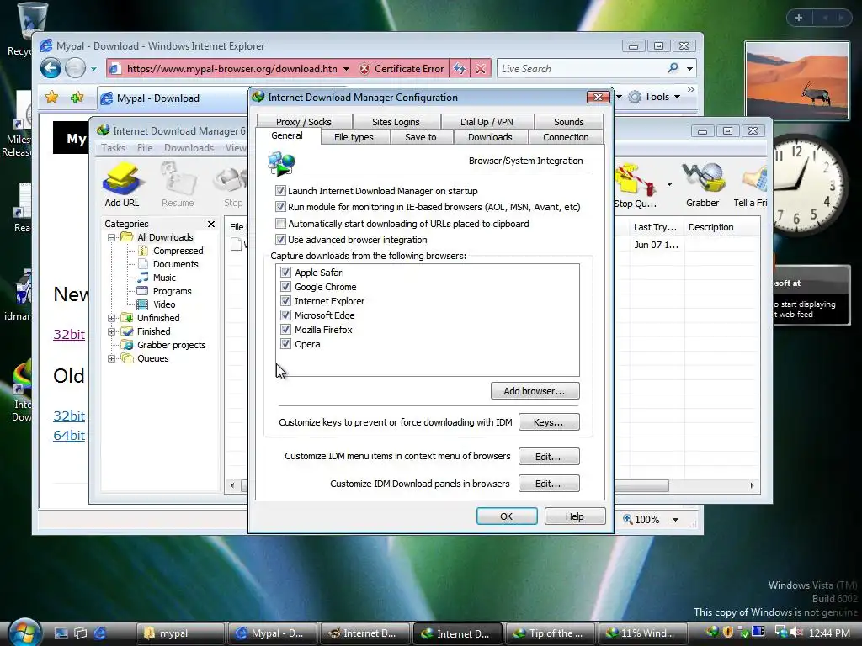Click the IE stop loading X icon
862x646 pixels.
coord(481,69)
